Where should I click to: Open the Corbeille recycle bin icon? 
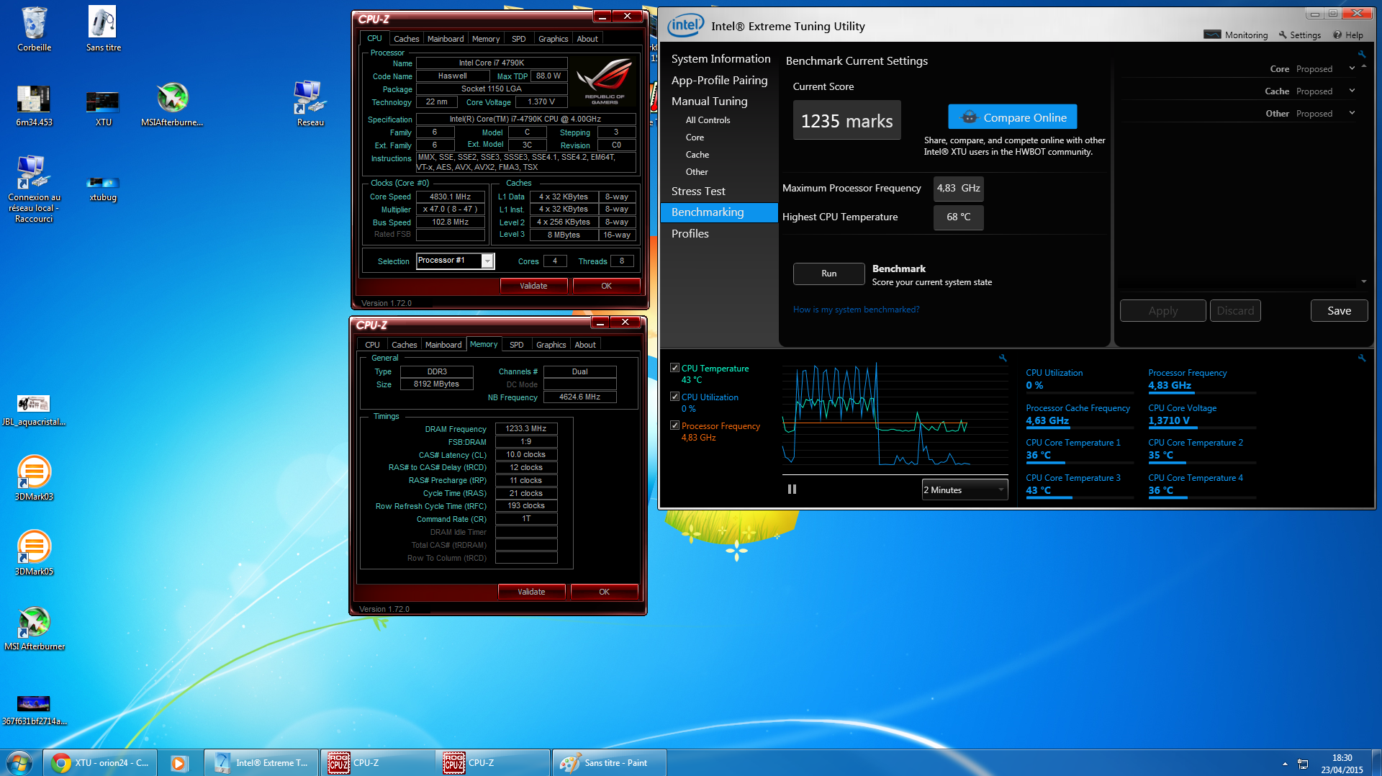34,30
